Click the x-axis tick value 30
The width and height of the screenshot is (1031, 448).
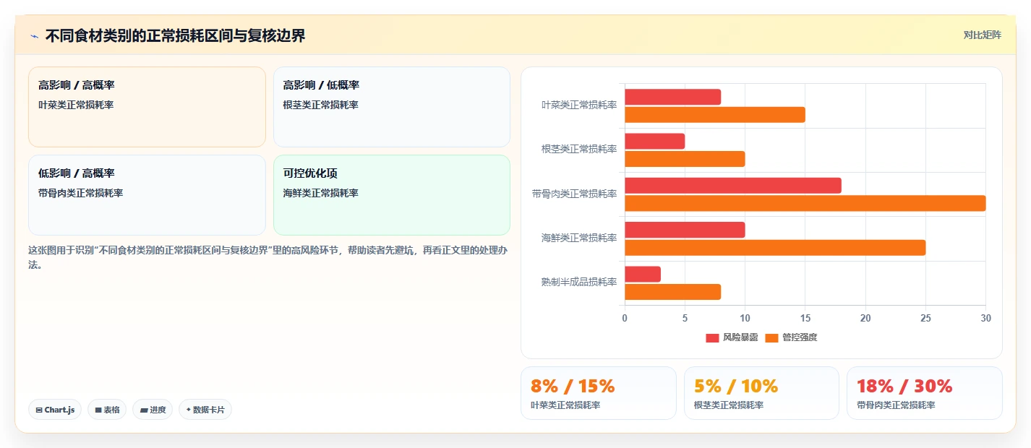(985, 319)
